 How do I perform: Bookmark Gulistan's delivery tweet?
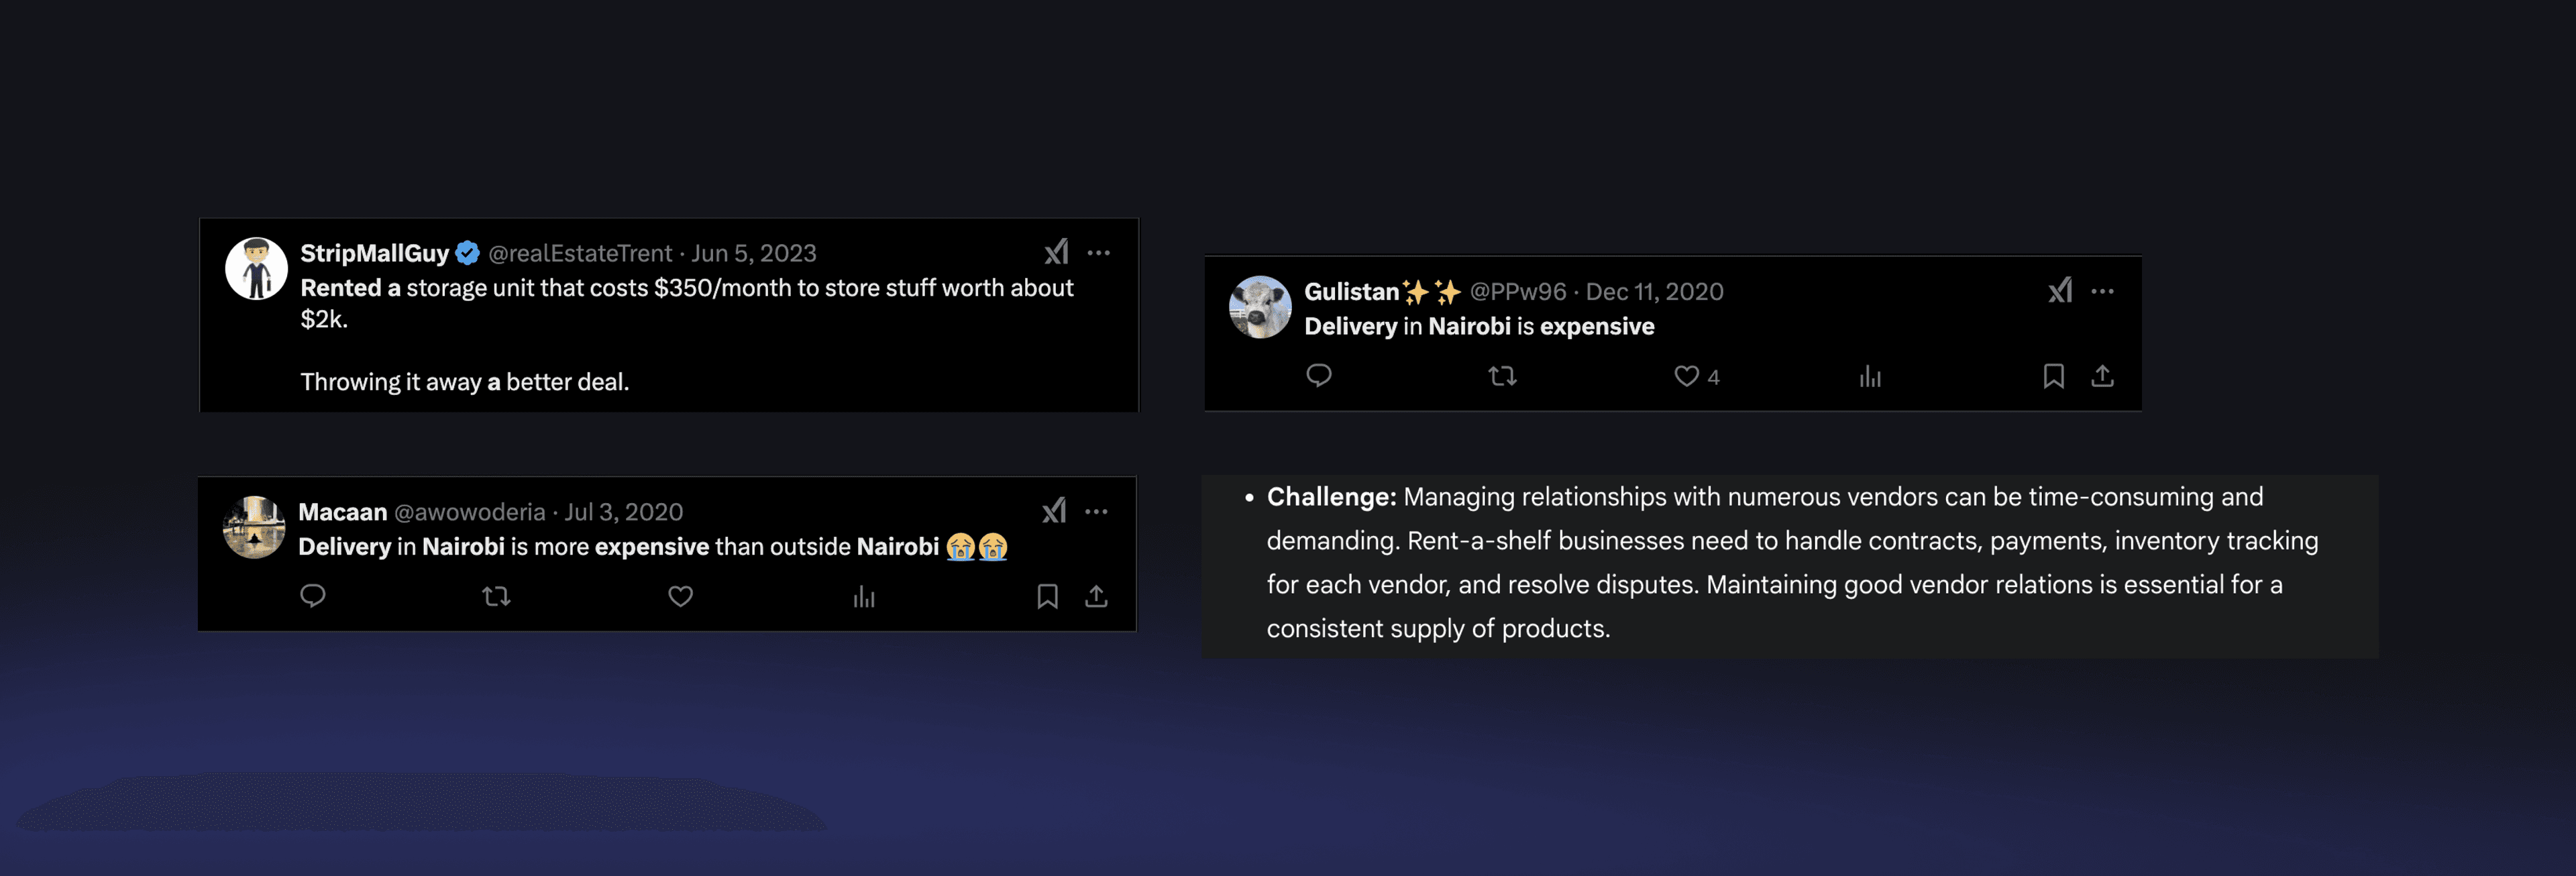pos(2053,377)
